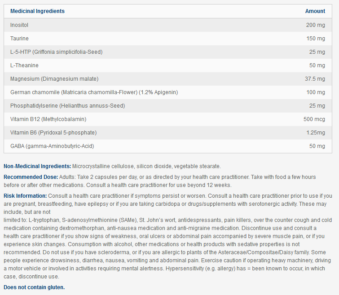Click the 1.25mg amount value
This screenshot has width=339, height=295.
point(315,133)
